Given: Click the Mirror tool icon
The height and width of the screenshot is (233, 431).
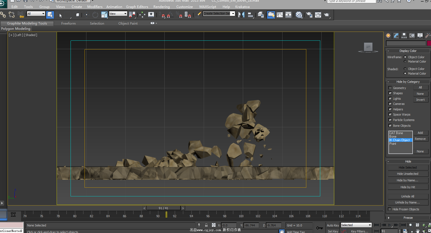Looking at the screenshot, I should pos(241,15).
